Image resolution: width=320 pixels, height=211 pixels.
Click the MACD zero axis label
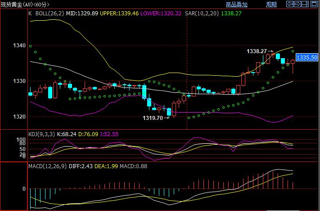pyautogui.click(x=24, y=189)
